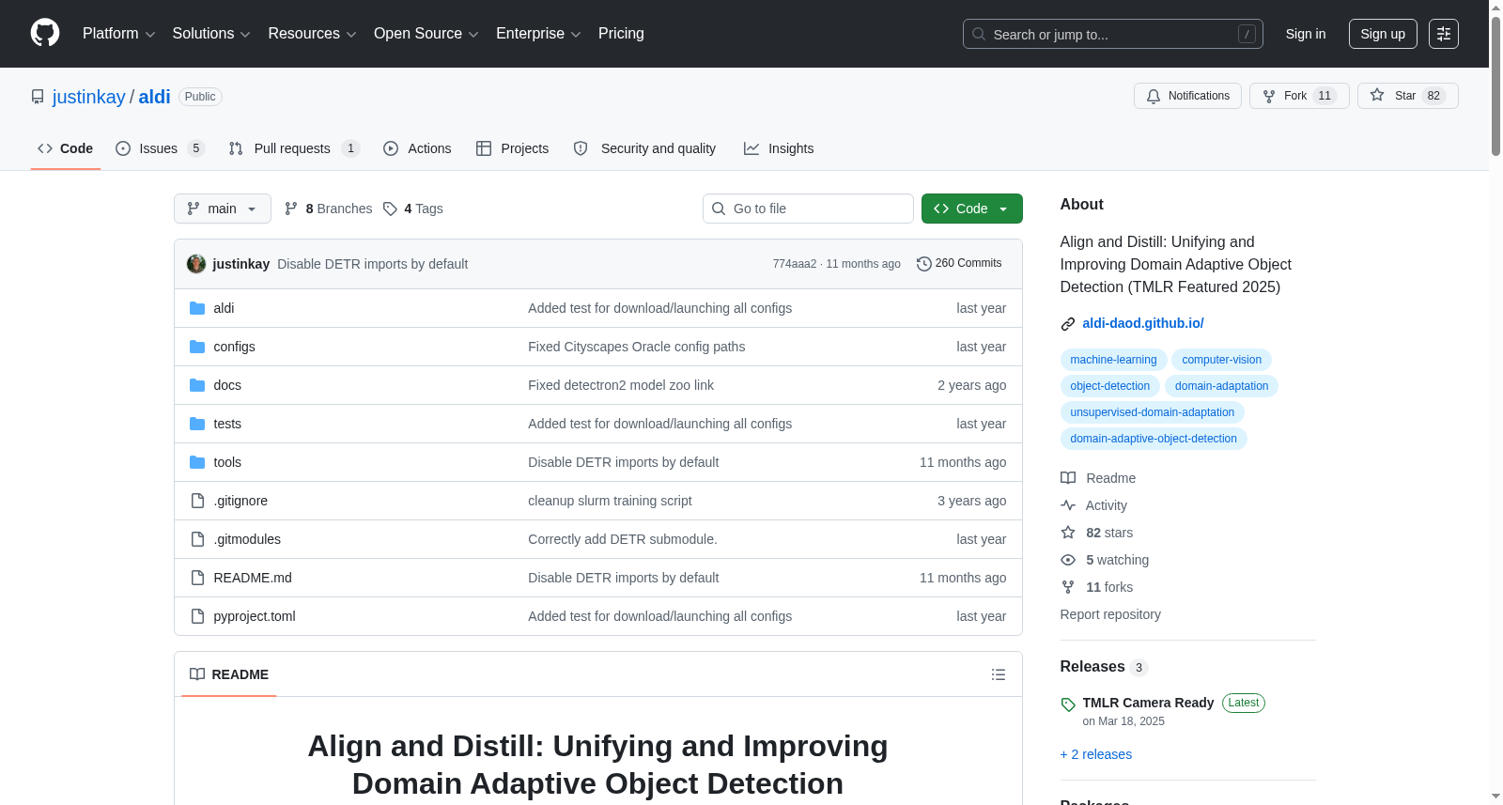The width and height of the screenshot is (1503, 805).
Task: Click the .gitignore file icon
Action: (197, 501)
